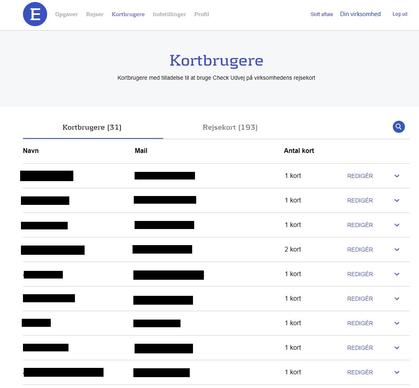
Task: Select the Kortbrugere (31) tab
Action: (x=92, y=128)
